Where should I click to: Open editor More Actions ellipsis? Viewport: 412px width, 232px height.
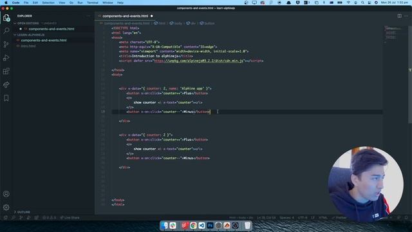pos(406,15)
